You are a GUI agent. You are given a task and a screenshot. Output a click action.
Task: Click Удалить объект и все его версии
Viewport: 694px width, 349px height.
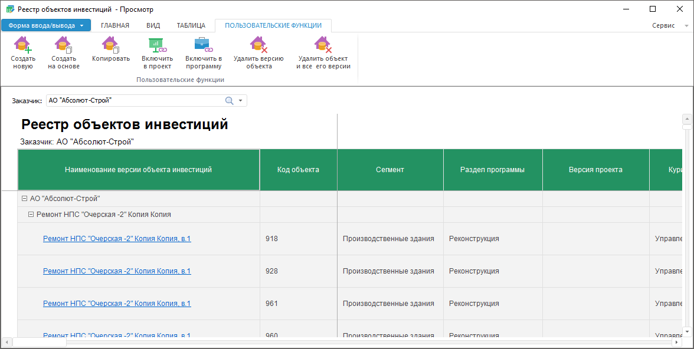tap(323, 45)
